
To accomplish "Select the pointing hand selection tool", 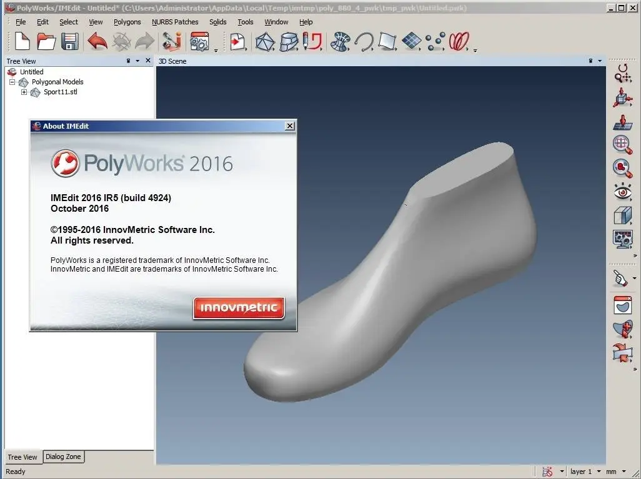I will click(x=620, y=279).
